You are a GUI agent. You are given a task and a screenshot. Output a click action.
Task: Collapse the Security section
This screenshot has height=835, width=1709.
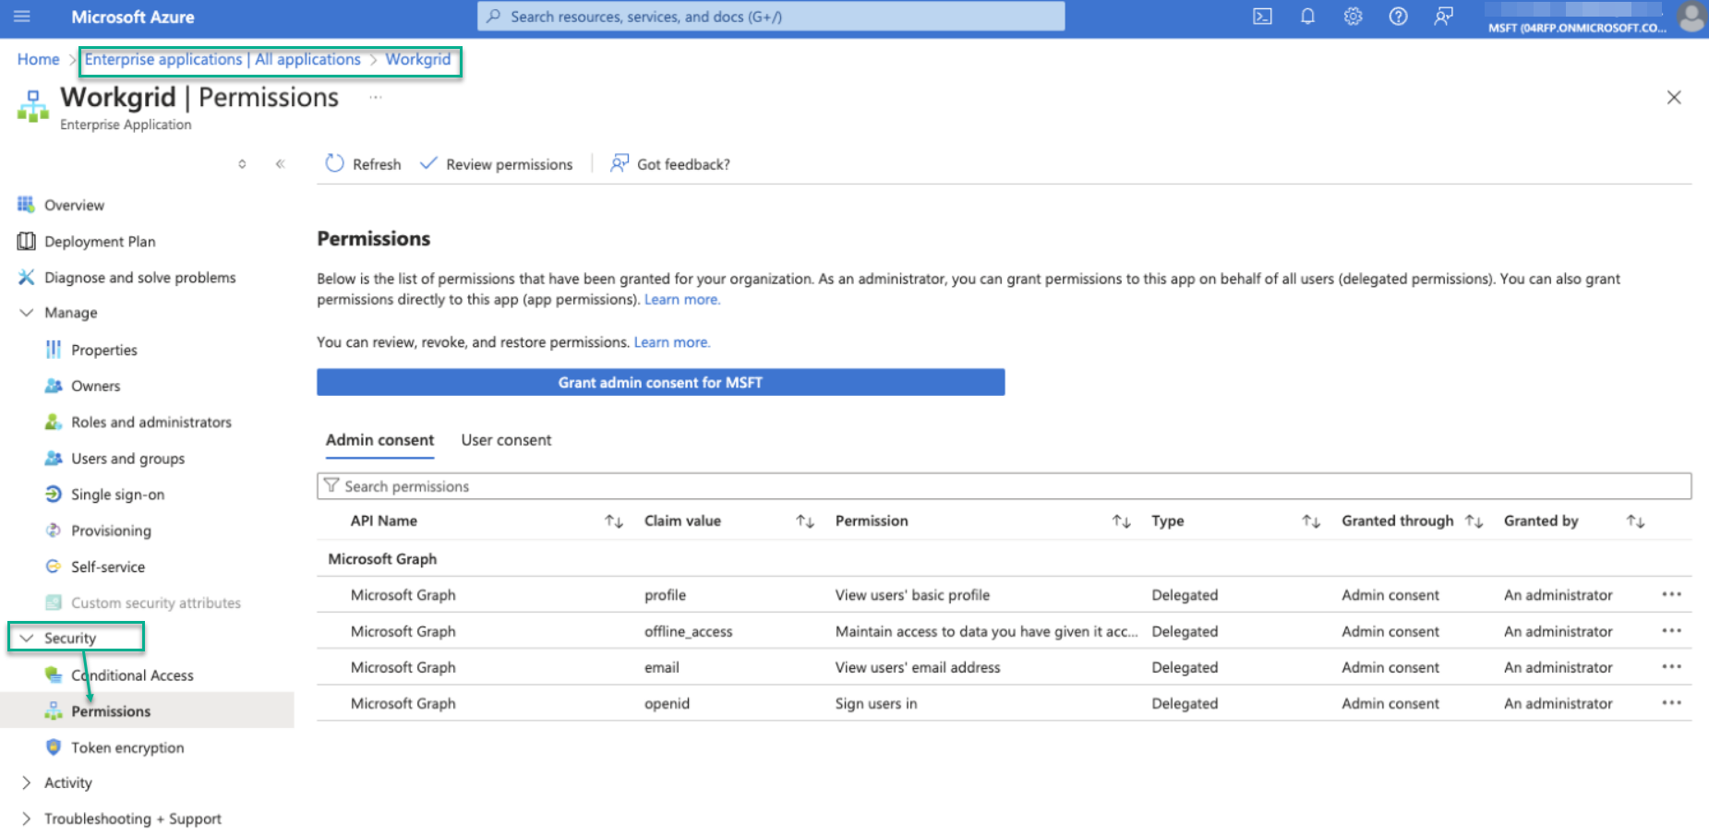(26, 638)
